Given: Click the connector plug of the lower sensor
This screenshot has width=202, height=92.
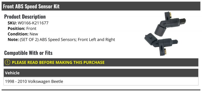Looking at the screenshot, I should coord(150,39).
